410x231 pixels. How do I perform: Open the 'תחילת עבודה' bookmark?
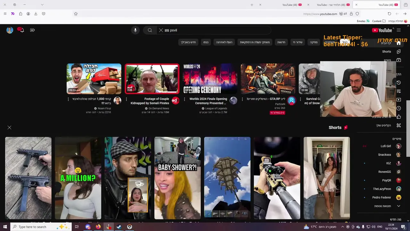click(398, 21)
